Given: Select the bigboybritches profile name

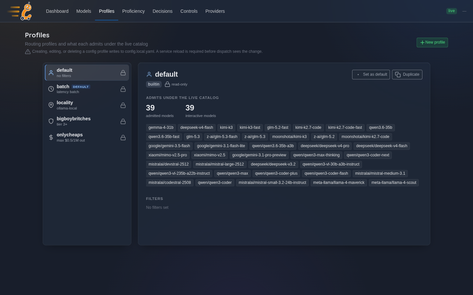Looking at the screenshot, I should click(74, 119).
